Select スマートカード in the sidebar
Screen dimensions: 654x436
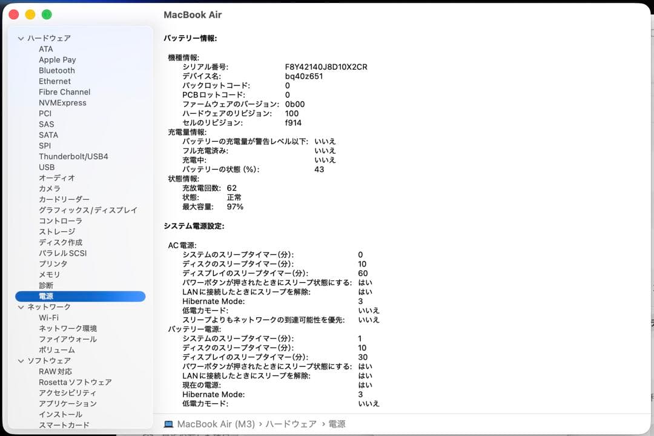pyautogui.click(x=64, y=425)
